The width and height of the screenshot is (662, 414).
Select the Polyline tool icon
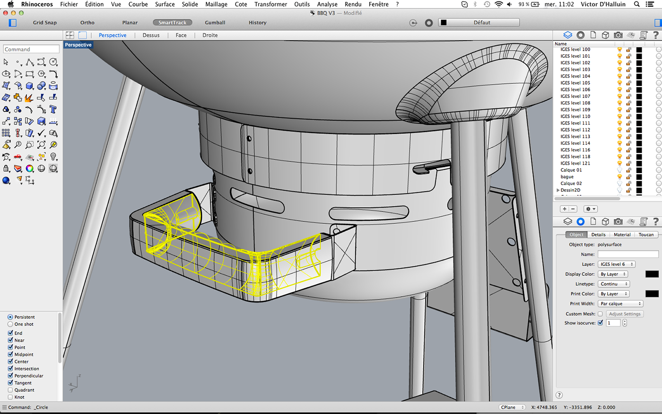coord(29,62)
